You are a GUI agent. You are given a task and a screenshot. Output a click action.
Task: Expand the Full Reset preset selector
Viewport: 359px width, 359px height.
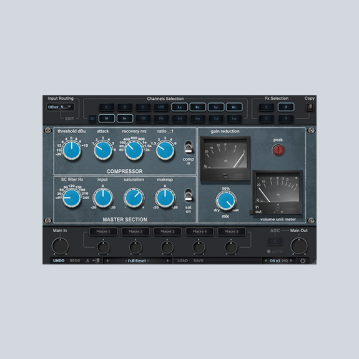[x=137, y=261]
